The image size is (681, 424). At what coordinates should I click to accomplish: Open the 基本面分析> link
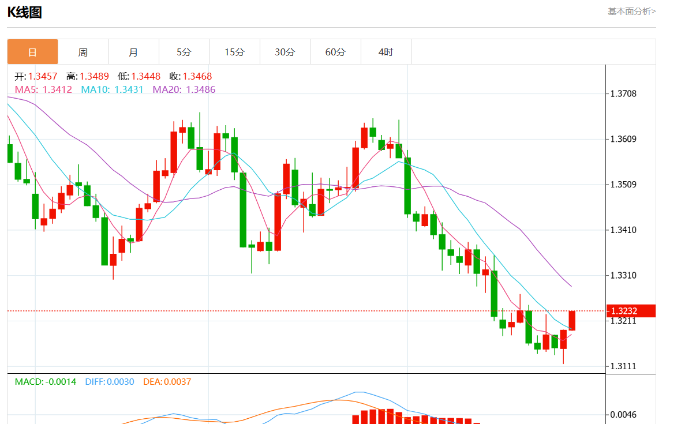click(x=631, y=12)
